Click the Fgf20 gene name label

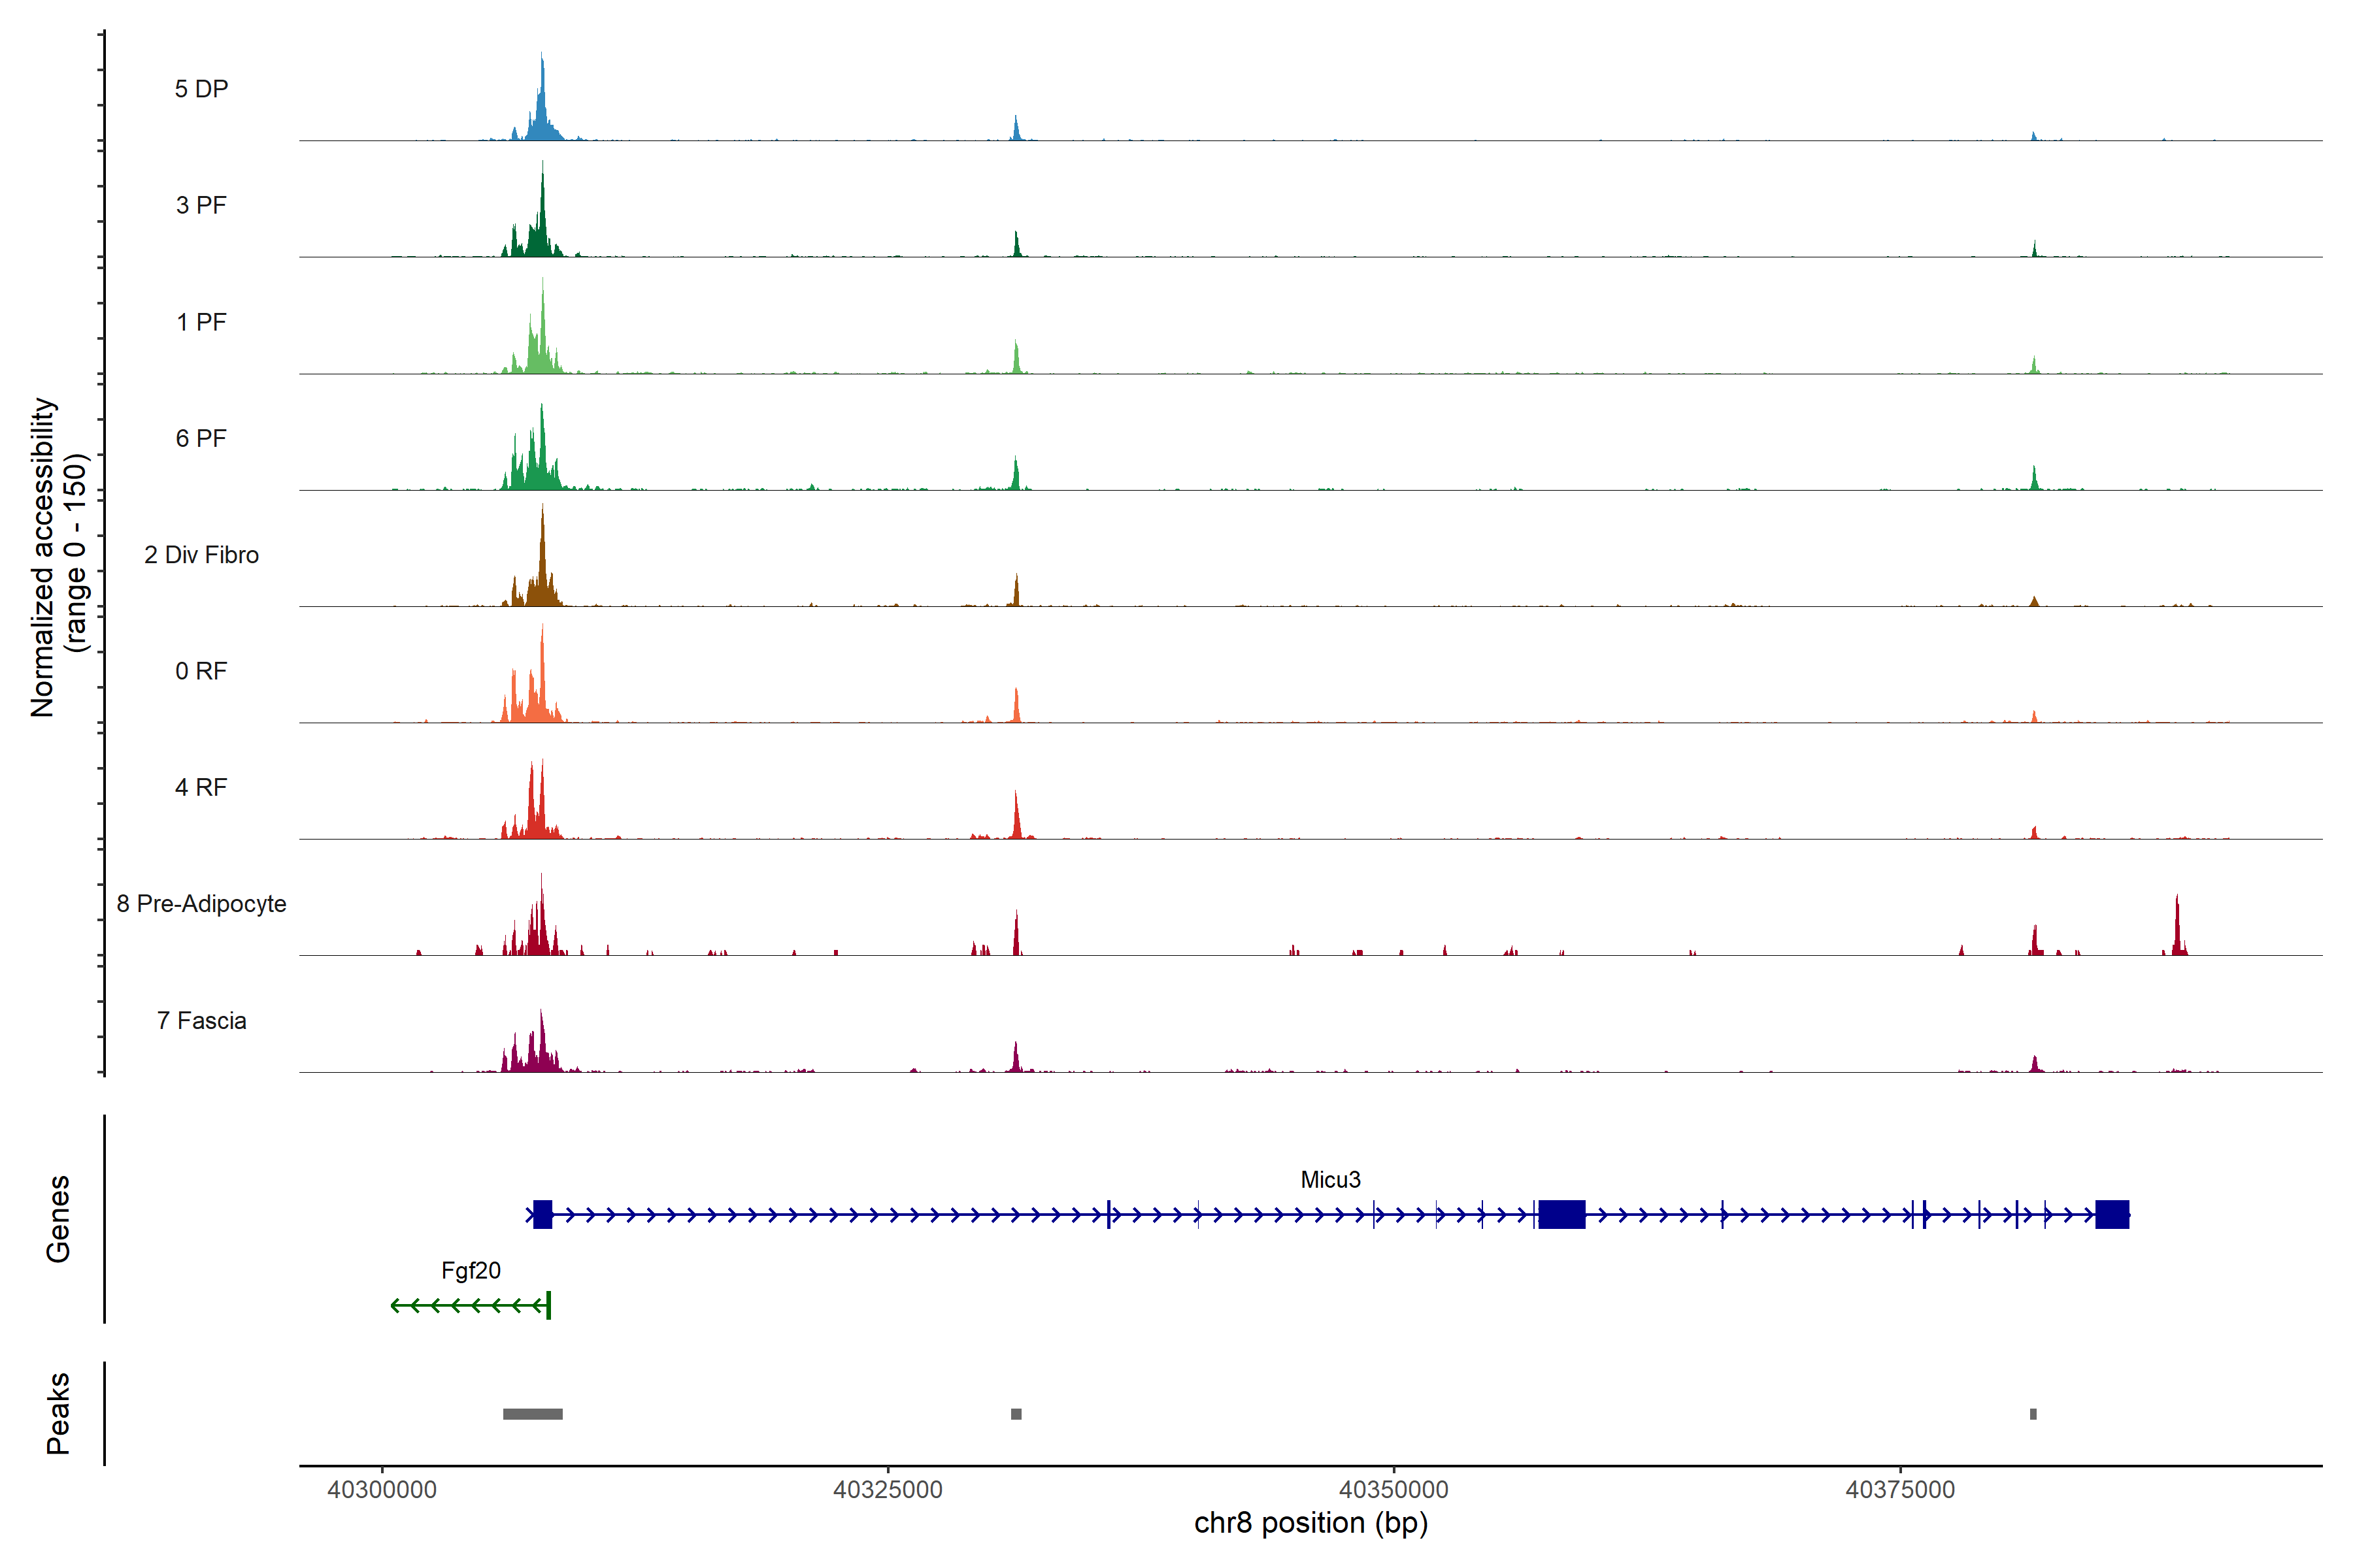(x=470, y=1271)
